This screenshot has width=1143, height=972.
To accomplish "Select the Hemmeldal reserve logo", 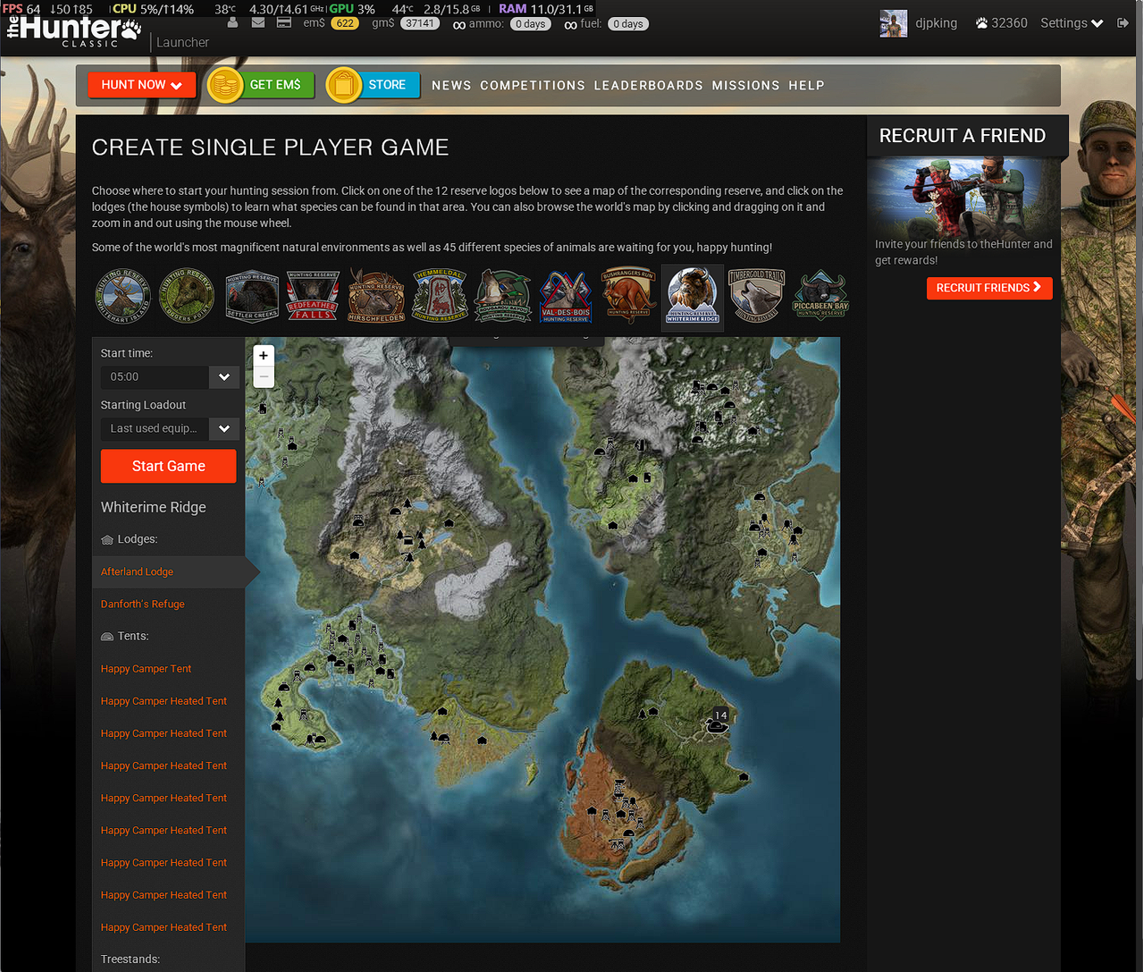I will pyautogui.click(x=440, y=296).
